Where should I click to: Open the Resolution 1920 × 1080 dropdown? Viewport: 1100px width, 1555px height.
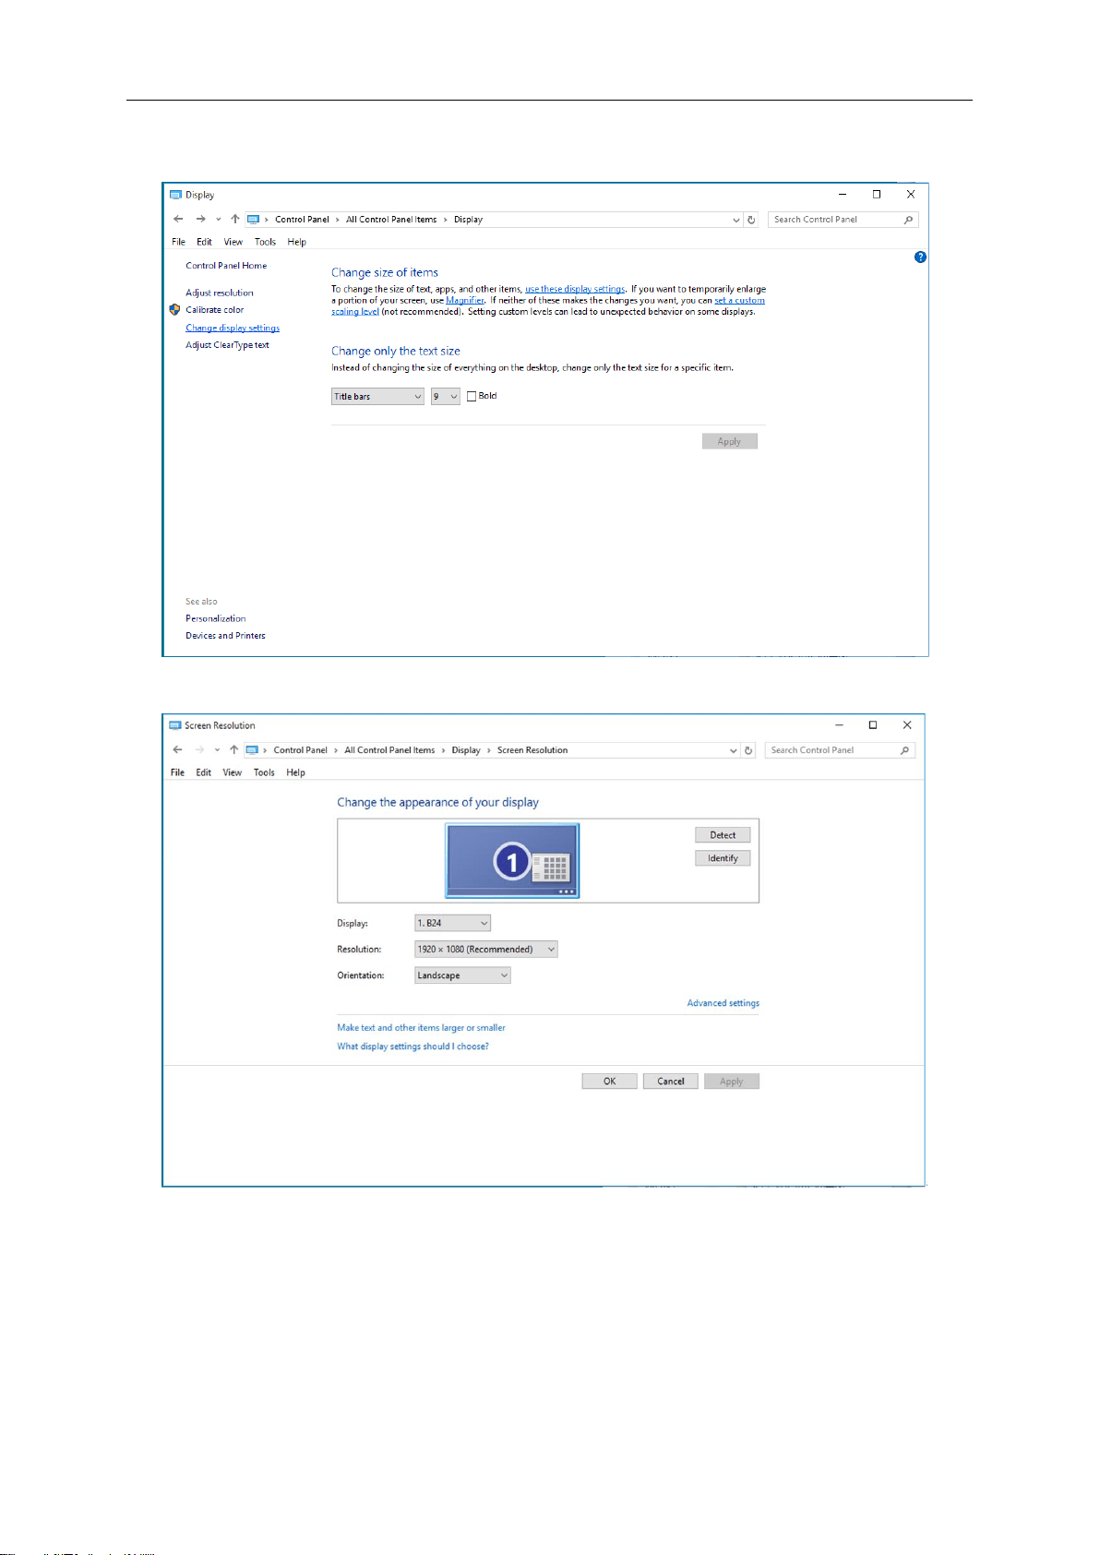(486, 950)
